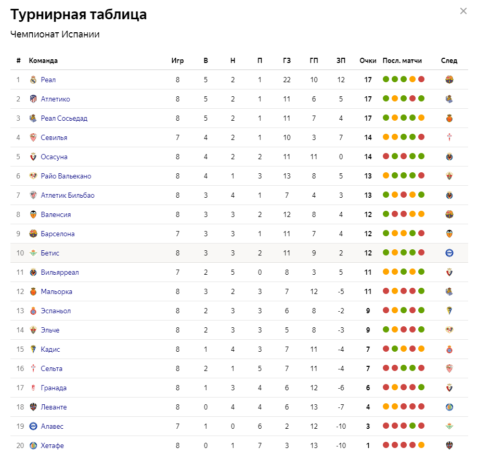Open the Райо Вальекано team link
477x473 pixels.
(x=66, y=176)
